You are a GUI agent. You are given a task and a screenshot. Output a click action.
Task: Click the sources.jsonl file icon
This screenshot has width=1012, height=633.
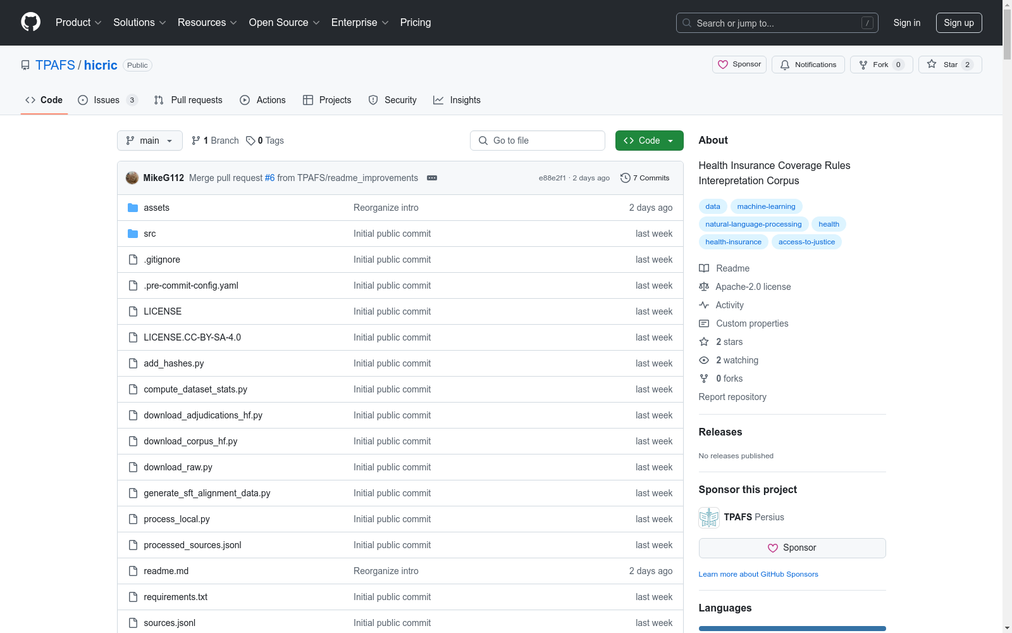133,623
